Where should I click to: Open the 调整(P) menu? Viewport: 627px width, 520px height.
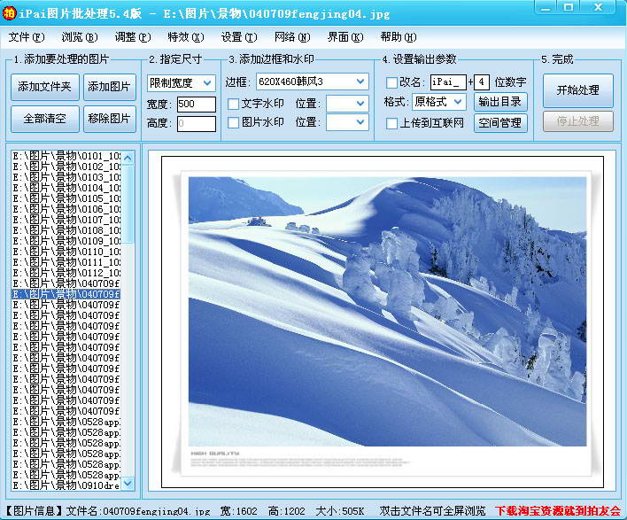click(x=132, y=37)
